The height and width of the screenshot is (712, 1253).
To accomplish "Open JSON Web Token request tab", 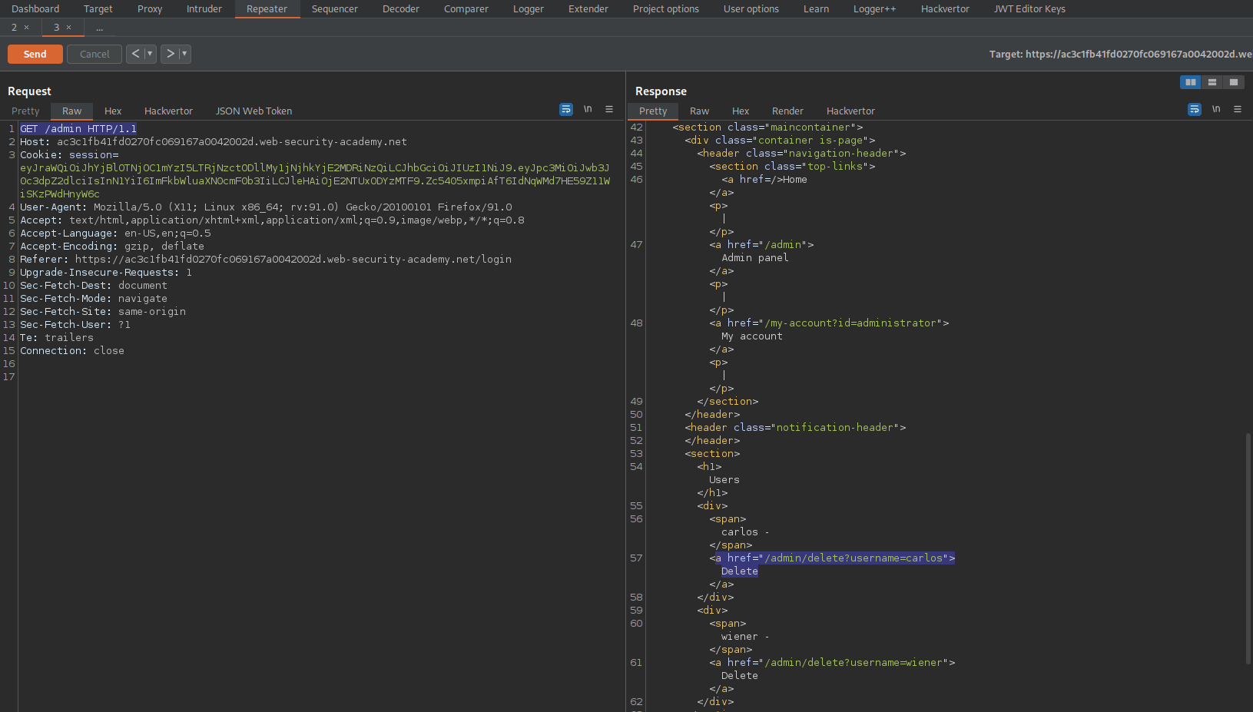I will click(254, 111).
